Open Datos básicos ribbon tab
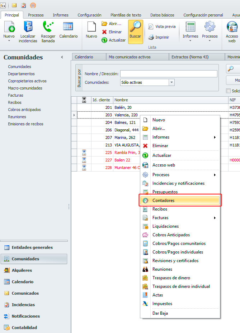Screen dimensions: 240x333 162,15
